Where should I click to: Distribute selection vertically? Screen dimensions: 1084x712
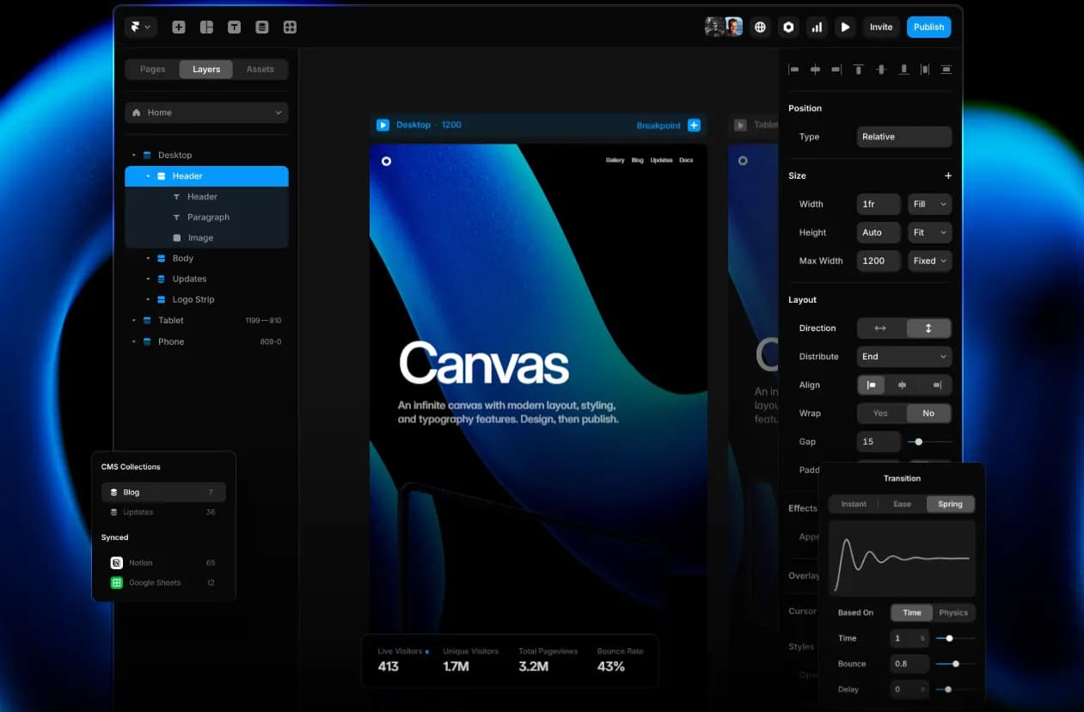[946, 70]
